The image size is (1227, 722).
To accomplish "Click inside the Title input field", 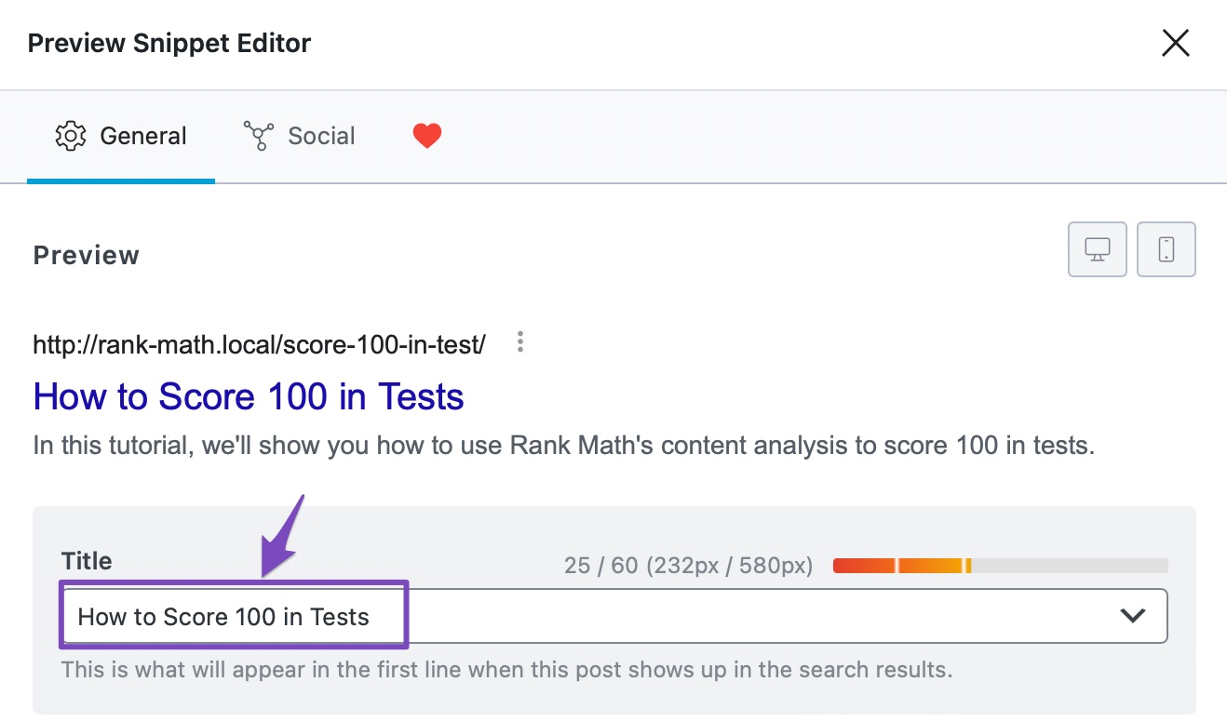I will pyautogui.click(x=233, y=615).
